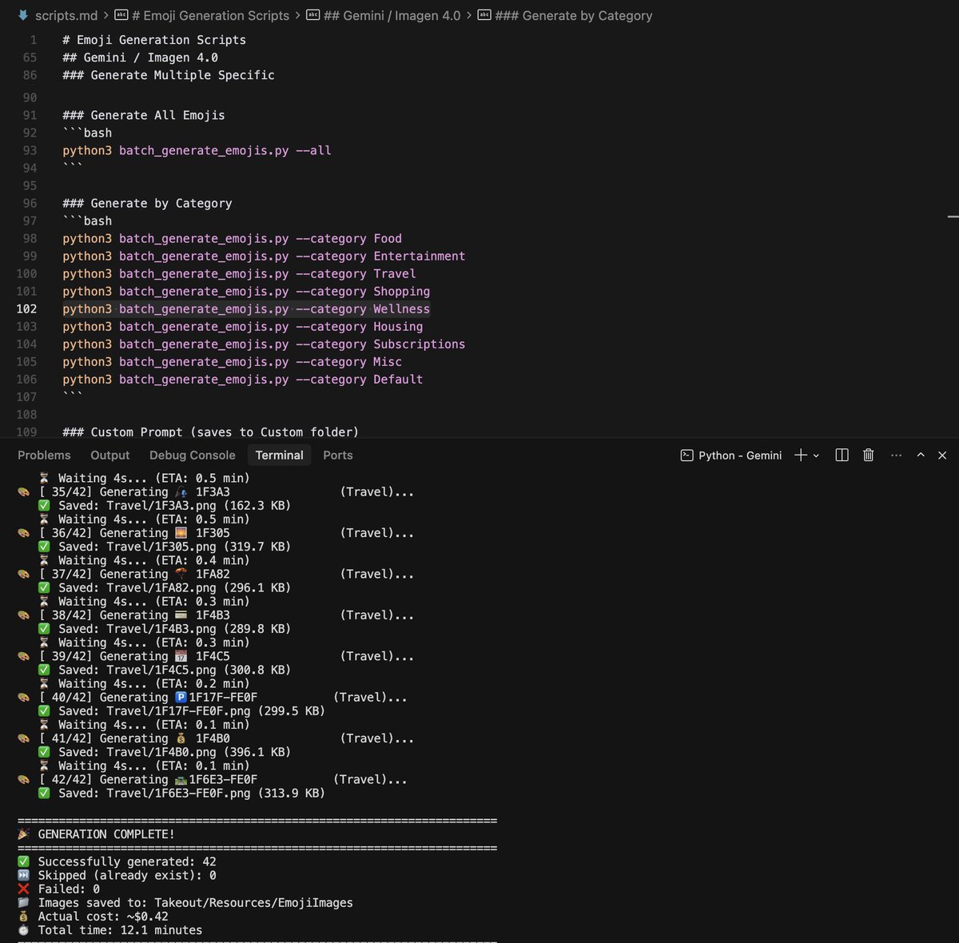Click 'Saved: Travel/1F305.png' terminal line
The width and height of the screenshot is (959, 943).
(165, 547)
